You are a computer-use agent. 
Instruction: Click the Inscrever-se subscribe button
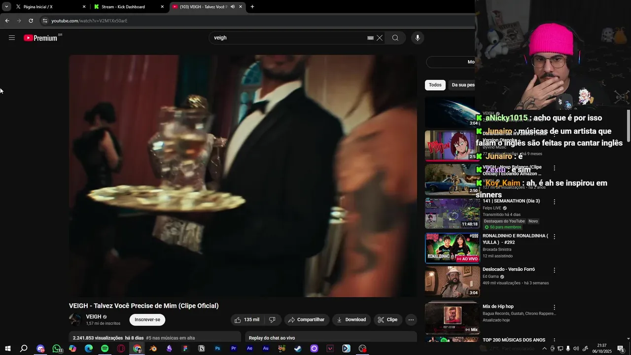tap(147, 320)
